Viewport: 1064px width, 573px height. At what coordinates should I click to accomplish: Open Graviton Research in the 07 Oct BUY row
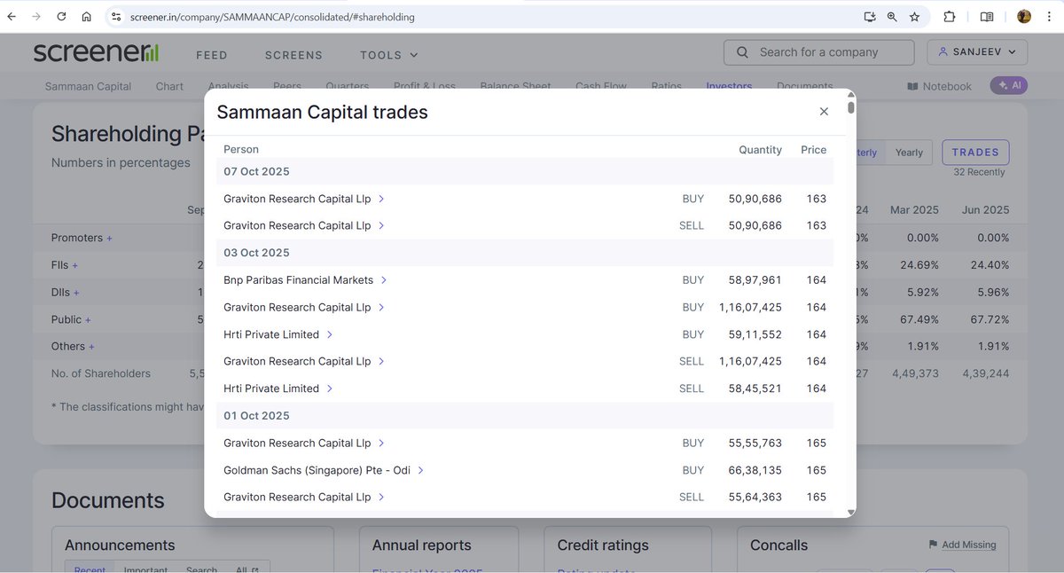(304, 199)
